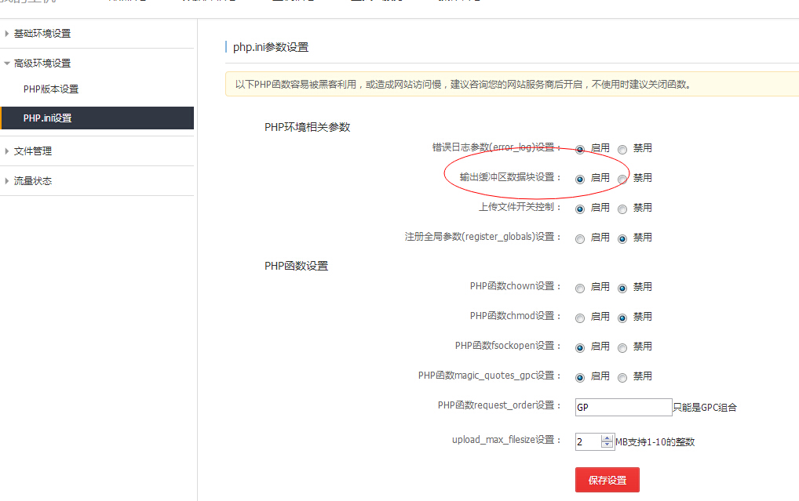The image size is (799, 501).
Task: Increase upload_max_filesize with up arrow
Action: 607,437
